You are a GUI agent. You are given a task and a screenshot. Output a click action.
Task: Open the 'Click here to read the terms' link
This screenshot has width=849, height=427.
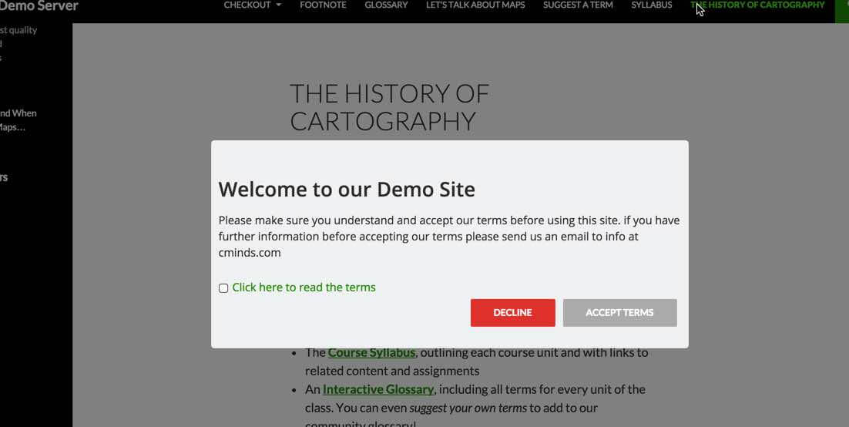tap(304, 287)
